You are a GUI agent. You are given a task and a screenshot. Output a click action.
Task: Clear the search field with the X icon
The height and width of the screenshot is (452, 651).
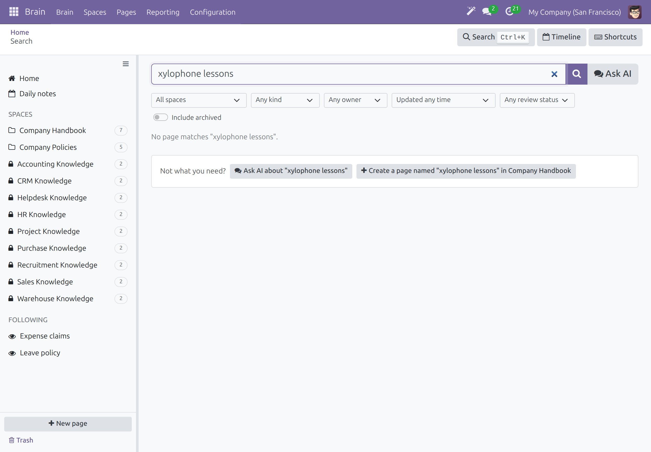click(554, 74)
